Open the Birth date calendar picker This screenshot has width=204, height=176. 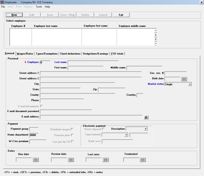(x=184, y=79)
